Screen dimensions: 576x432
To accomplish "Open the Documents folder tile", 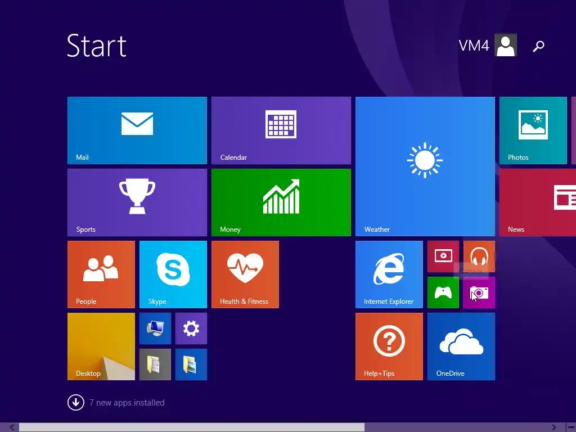I will pos(155,364).
